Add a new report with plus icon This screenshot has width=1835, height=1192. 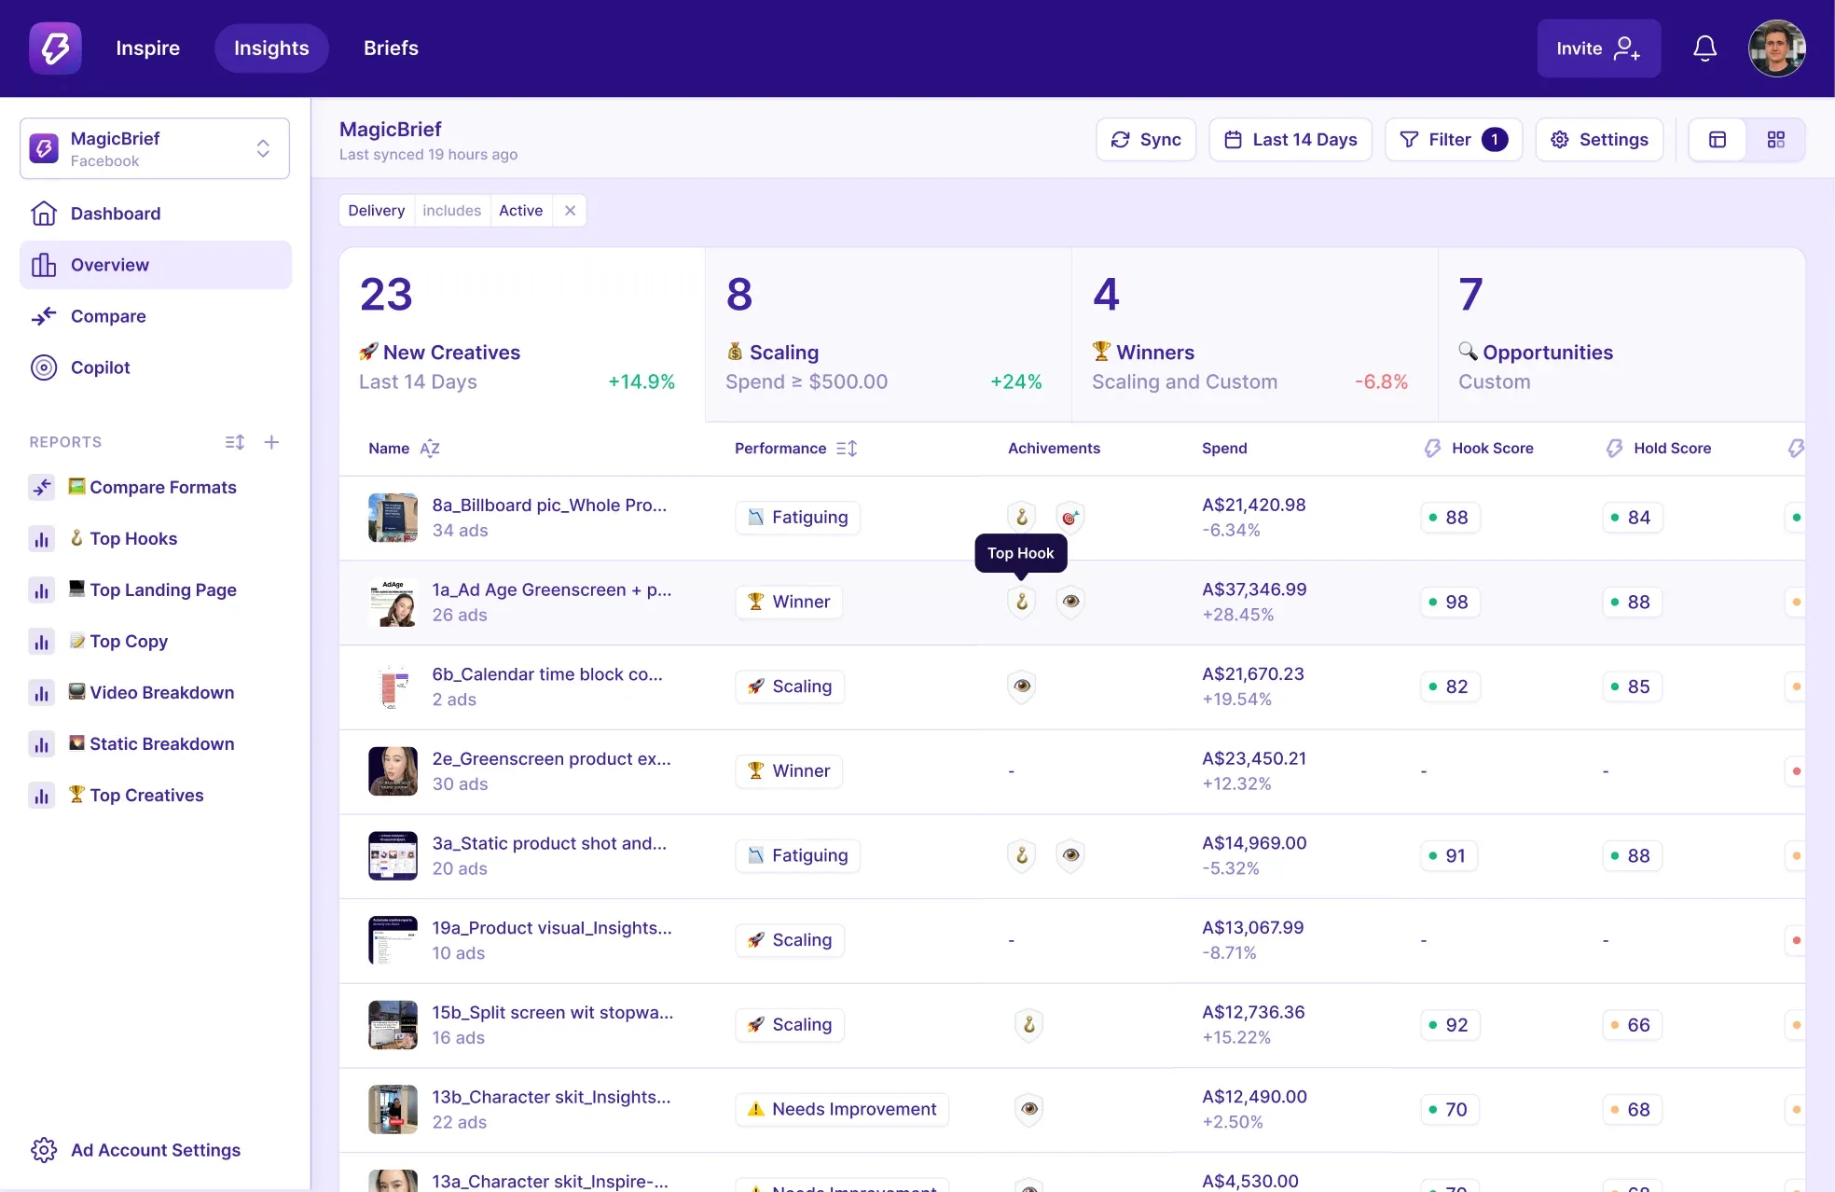tap(271, 442)
